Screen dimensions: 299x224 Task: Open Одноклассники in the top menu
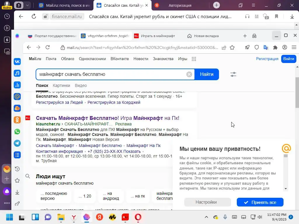click(x=92, y=59)
